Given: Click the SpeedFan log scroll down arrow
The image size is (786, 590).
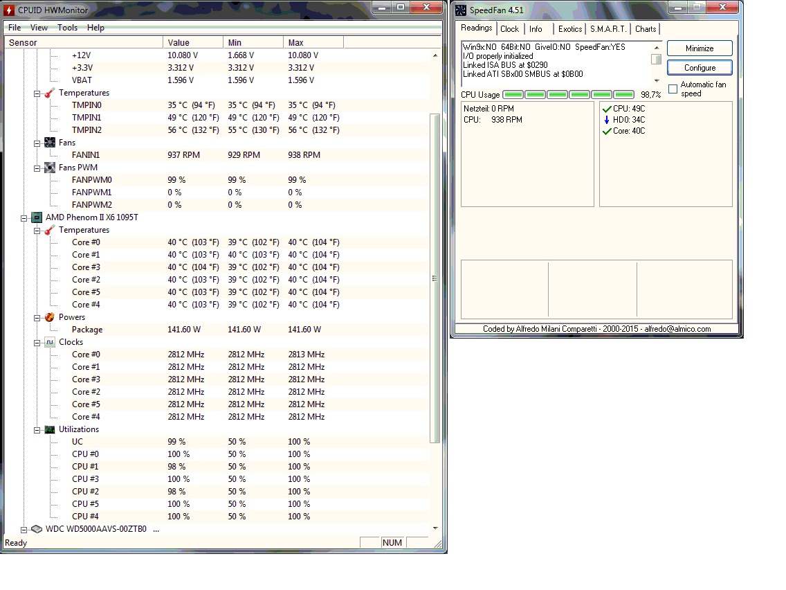Looking at the screenshot, I should [656, 80].
